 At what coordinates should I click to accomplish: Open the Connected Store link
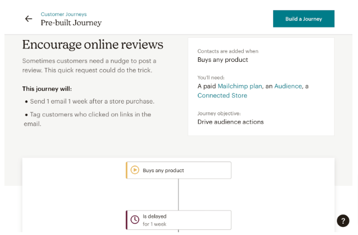point(222,96)
